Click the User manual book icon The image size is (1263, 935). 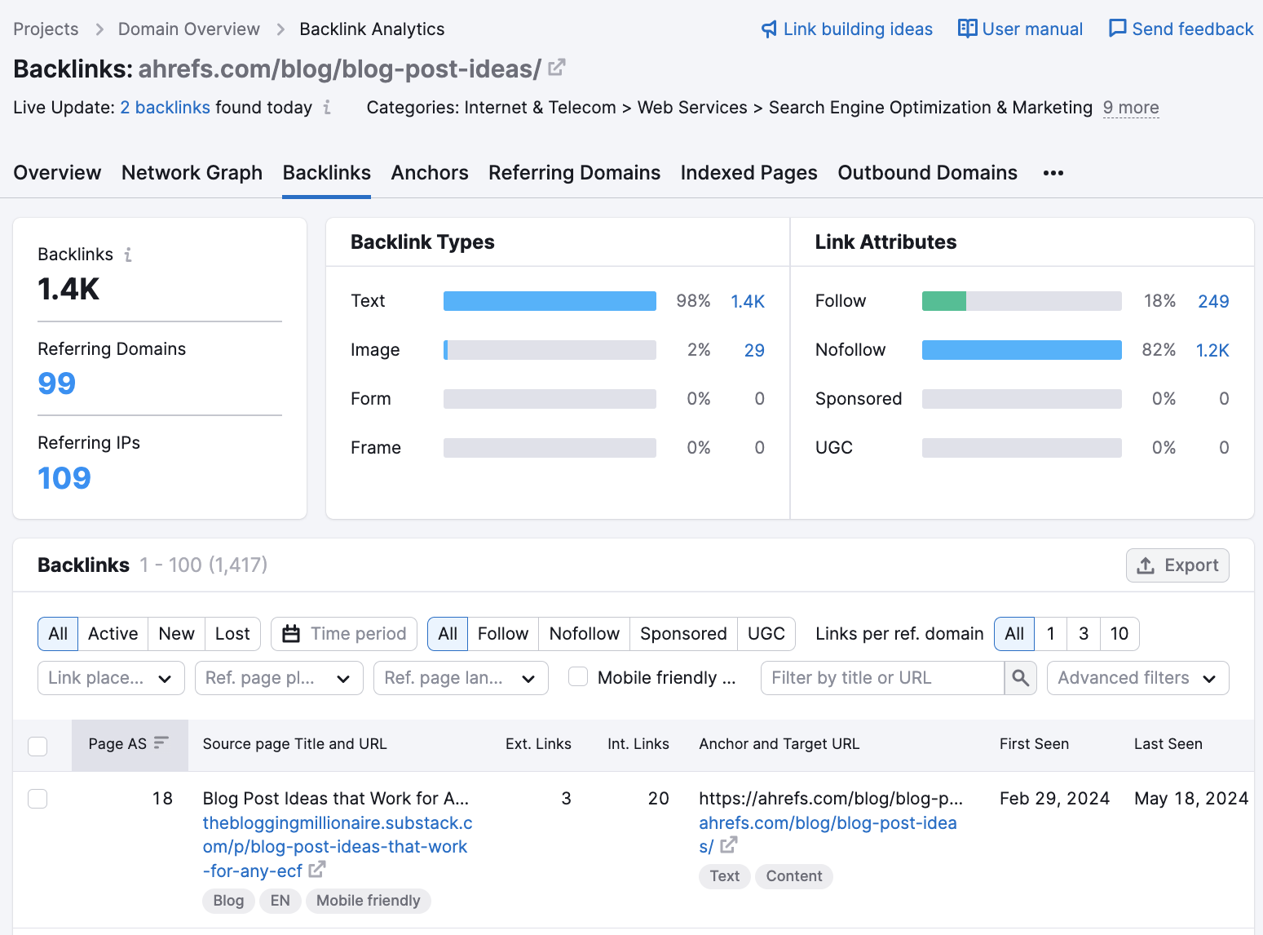(x=967, y=29)
